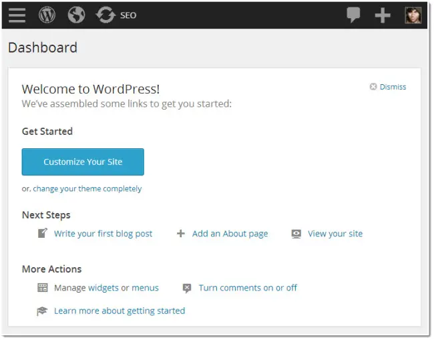
Task: Open the SEO menu item
Action: [128, 15]
